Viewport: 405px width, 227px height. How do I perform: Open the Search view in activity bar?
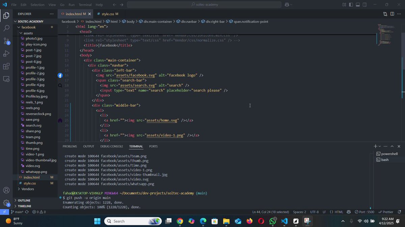(6, 28)
